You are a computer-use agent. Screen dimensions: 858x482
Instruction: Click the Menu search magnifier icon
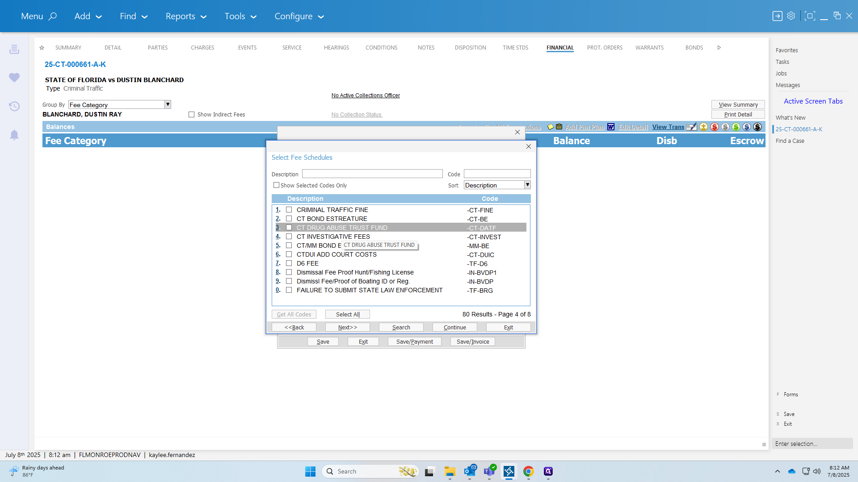click(x=53, y=16)
